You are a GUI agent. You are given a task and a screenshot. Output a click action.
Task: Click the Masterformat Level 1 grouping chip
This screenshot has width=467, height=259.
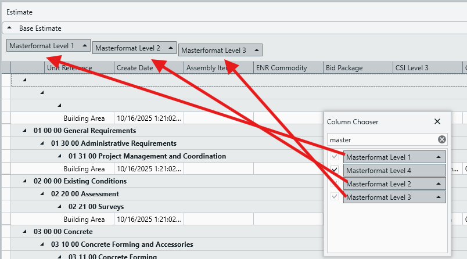(x=42, y=45)
